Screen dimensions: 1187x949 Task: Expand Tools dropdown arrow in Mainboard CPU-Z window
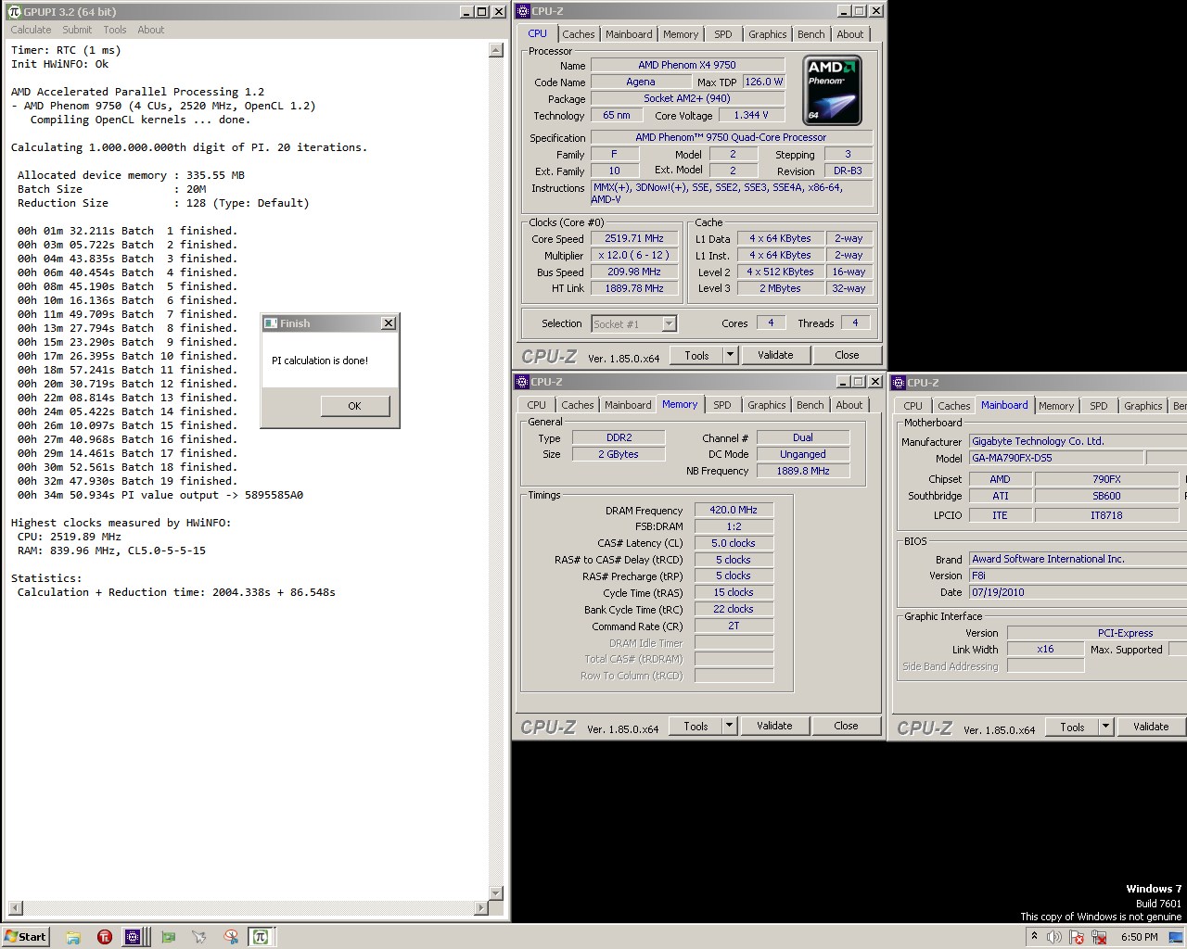(x=1105, y=727)
